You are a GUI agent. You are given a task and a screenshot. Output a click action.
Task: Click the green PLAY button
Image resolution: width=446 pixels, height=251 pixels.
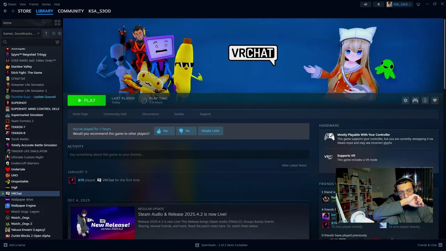tap(86, 100)
